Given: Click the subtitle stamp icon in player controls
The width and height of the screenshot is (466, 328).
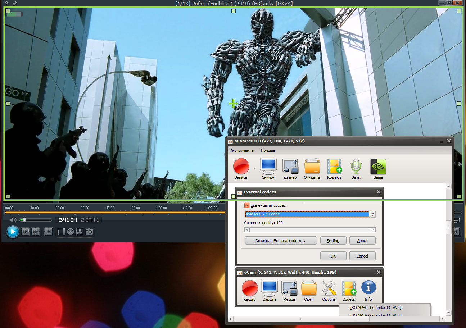Looking at the screenshot, I should point(80,232).
